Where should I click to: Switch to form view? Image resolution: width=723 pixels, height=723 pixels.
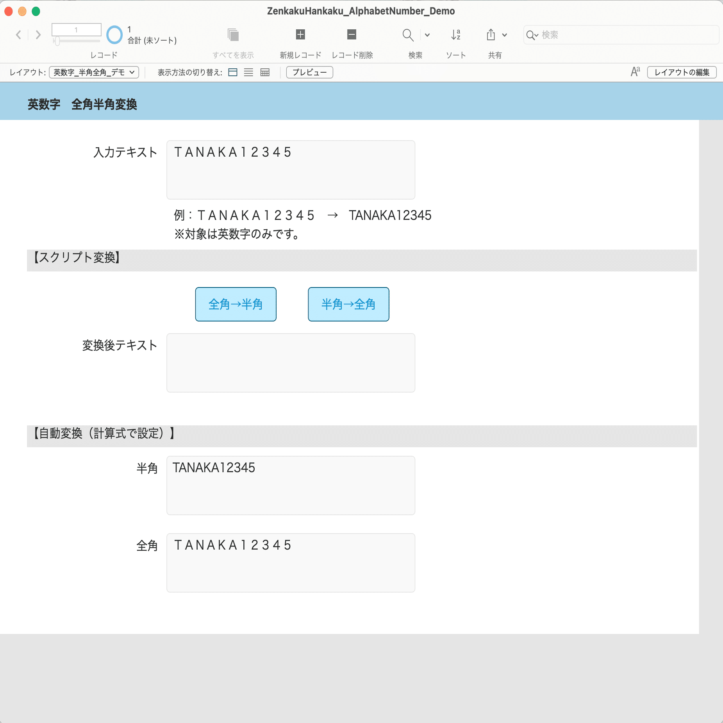tap(233, 72)
